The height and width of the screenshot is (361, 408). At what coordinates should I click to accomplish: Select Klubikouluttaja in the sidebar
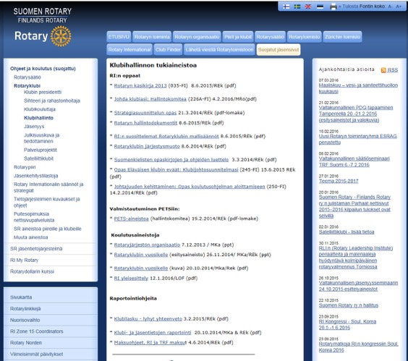point(40,109)
